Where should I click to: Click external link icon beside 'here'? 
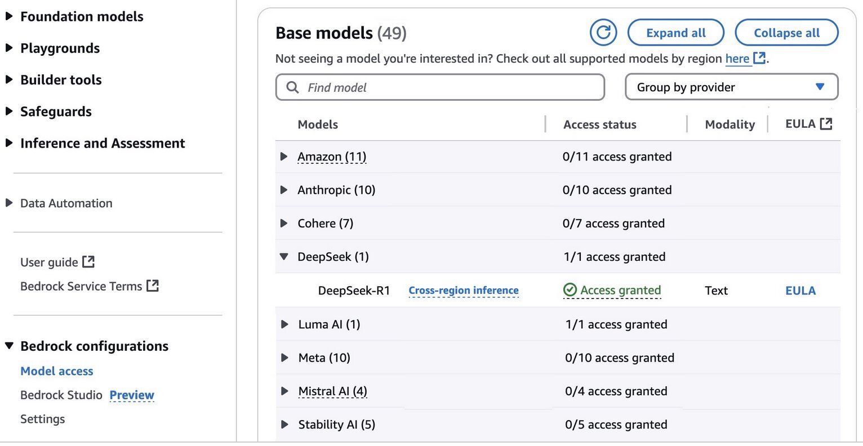click(759, 58)
